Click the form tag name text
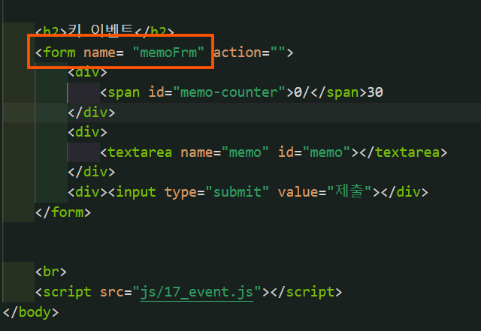This screenshot has height=331, width=481. 59,53
